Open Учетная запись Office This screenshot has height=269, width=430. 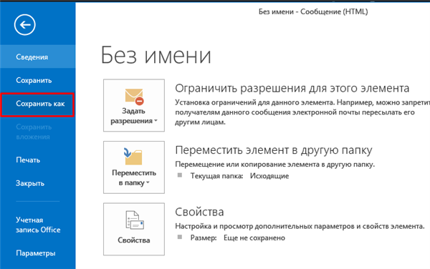coord(37,225)
